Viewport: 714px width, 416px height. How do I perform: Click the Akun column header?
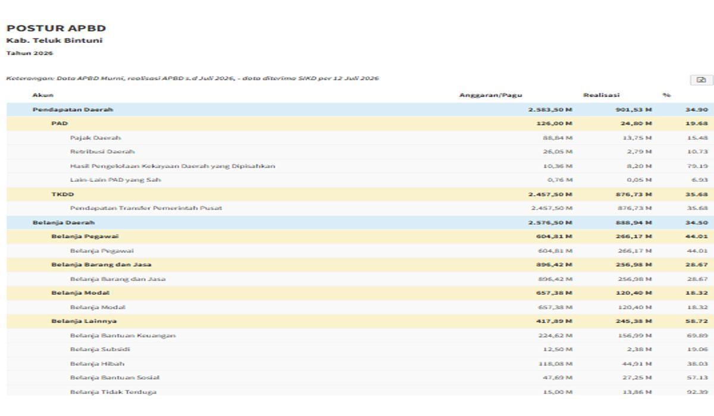pos(43,95)
